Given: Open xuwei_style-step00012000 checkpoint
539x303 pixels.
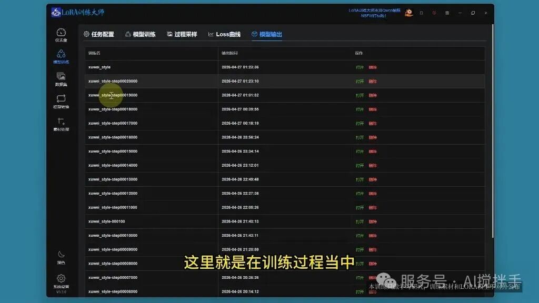Looking at the screenshot, I should point(360,194).
